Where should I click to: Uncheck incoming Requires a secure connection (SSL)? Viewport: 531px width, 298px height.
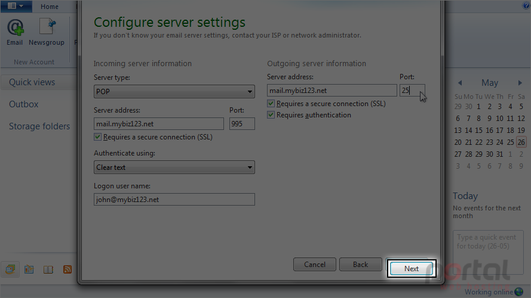tap(97, 137)
